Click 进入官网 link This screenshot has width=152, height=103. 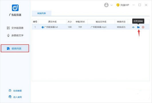tap(15, 97)
